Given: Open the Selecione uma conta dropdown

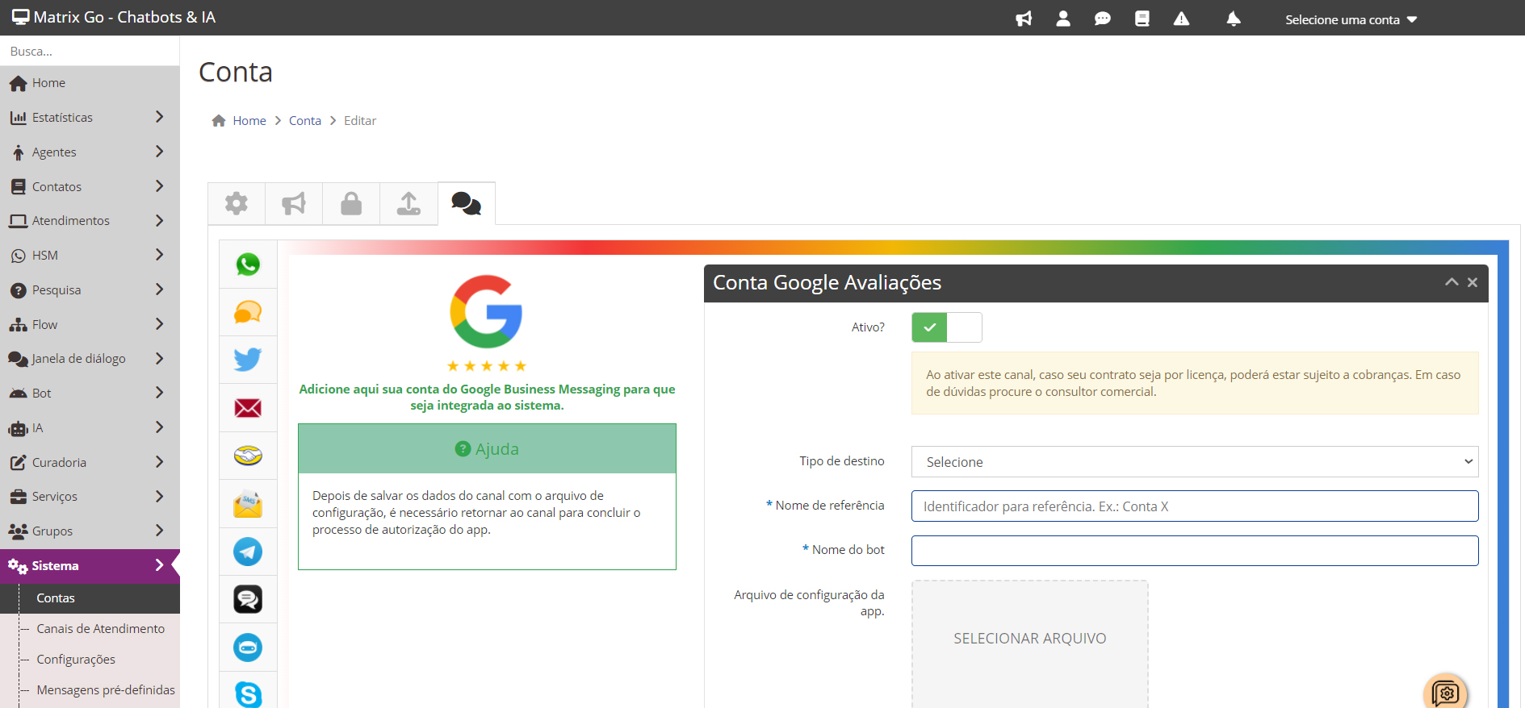Looking at the screenshot, I should [1351, 19].
